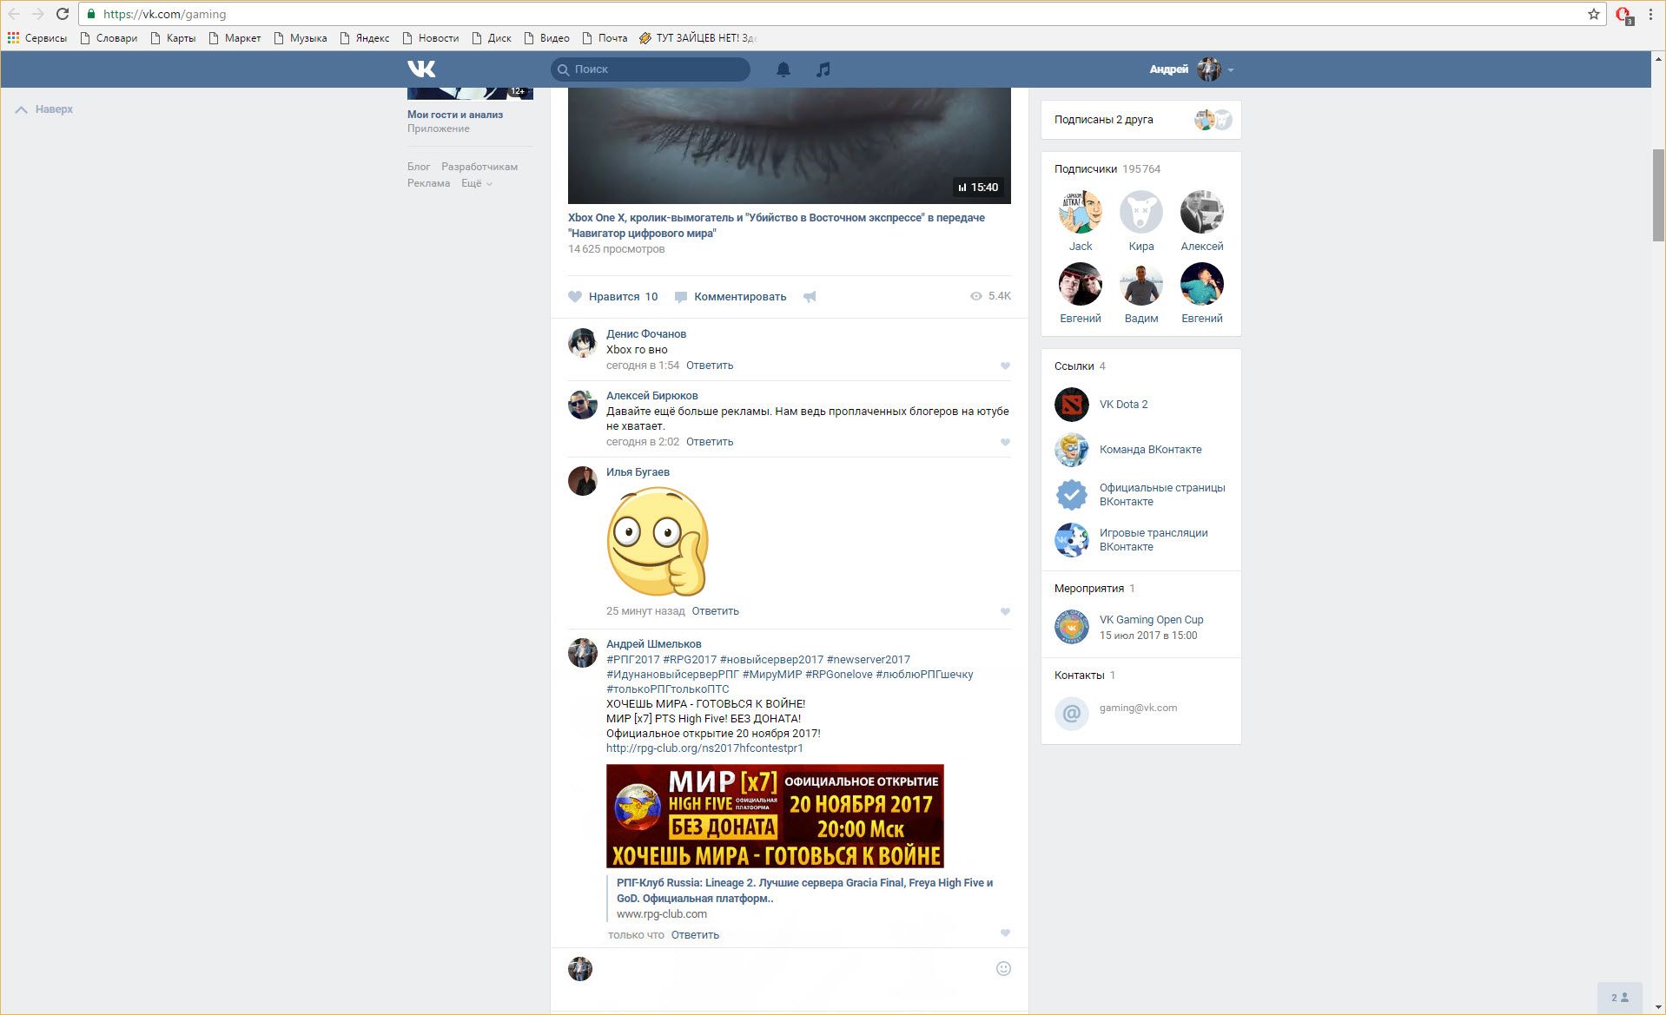Expand the Андрей profile dropdown menu
The height and width of the screenshot is (1015, 1666).
1231,70
